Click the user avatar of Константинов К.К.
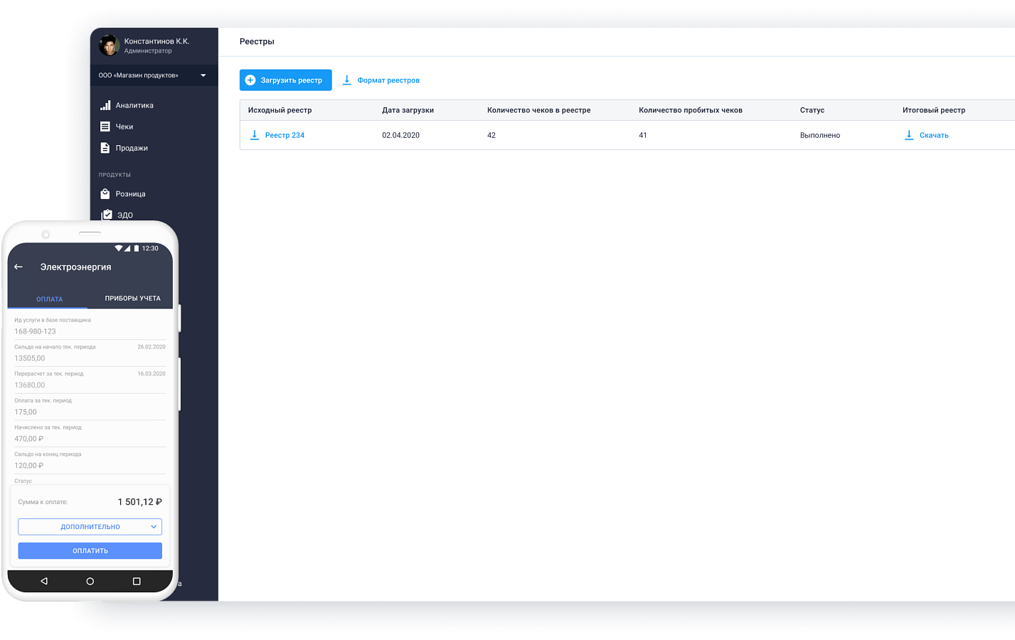The width and height of the screenshot is (1015, 640). (109, 46)
